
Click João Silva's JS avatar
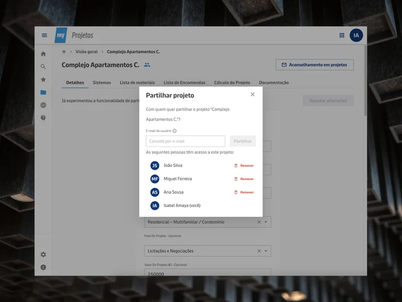[155, 166]
